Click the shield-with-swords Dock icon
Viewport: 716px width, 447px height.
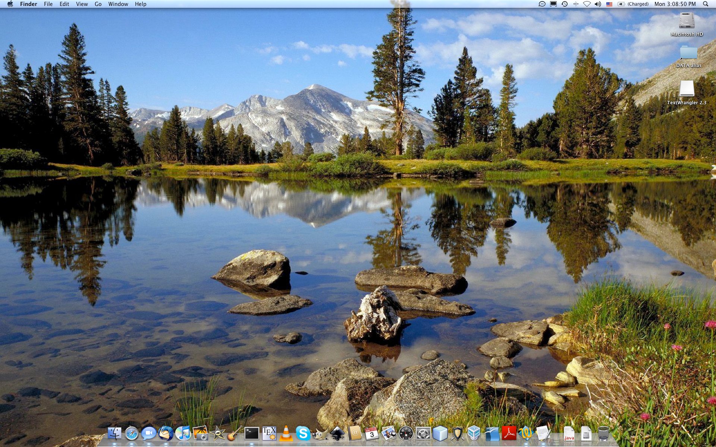(458, 434)
